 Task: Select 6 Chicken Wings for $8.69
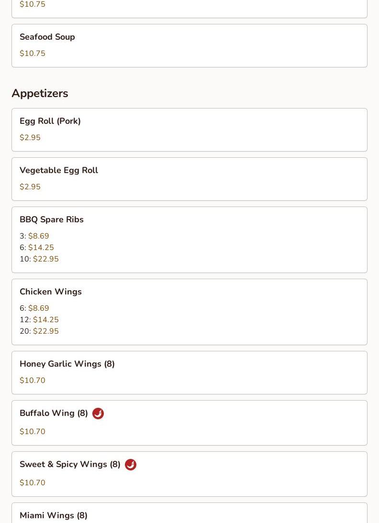click(x=34, y=308)
